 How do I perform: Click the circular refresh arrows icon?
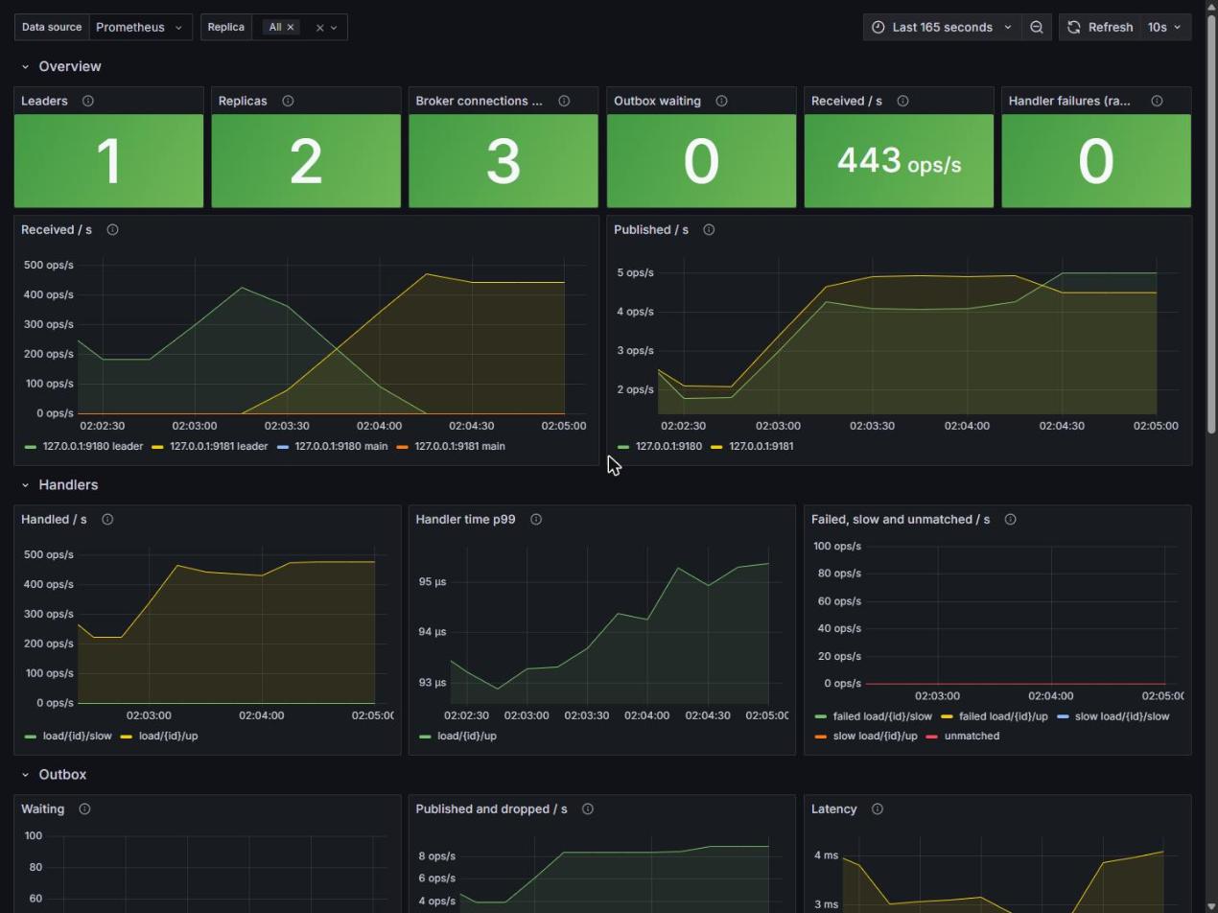point(1074,27)
